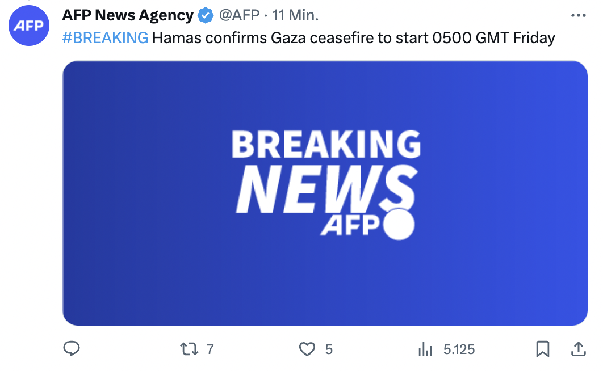
Task: Open the @AFP handle link
Action: tap(239, 15)
